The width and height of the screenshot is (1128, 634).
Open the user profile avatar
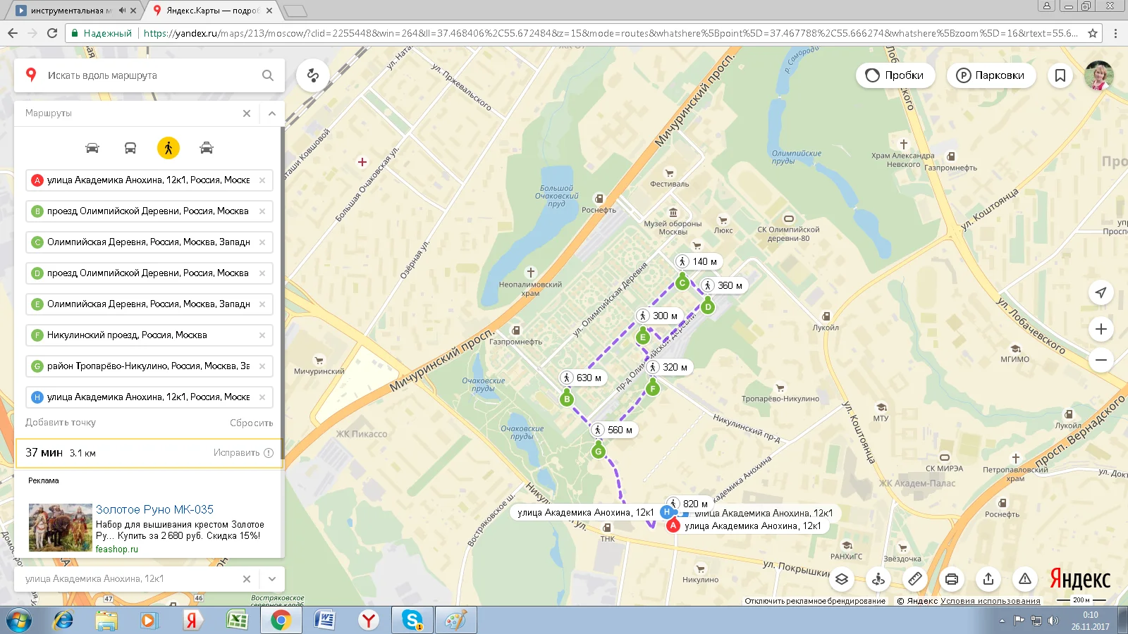1099,75
